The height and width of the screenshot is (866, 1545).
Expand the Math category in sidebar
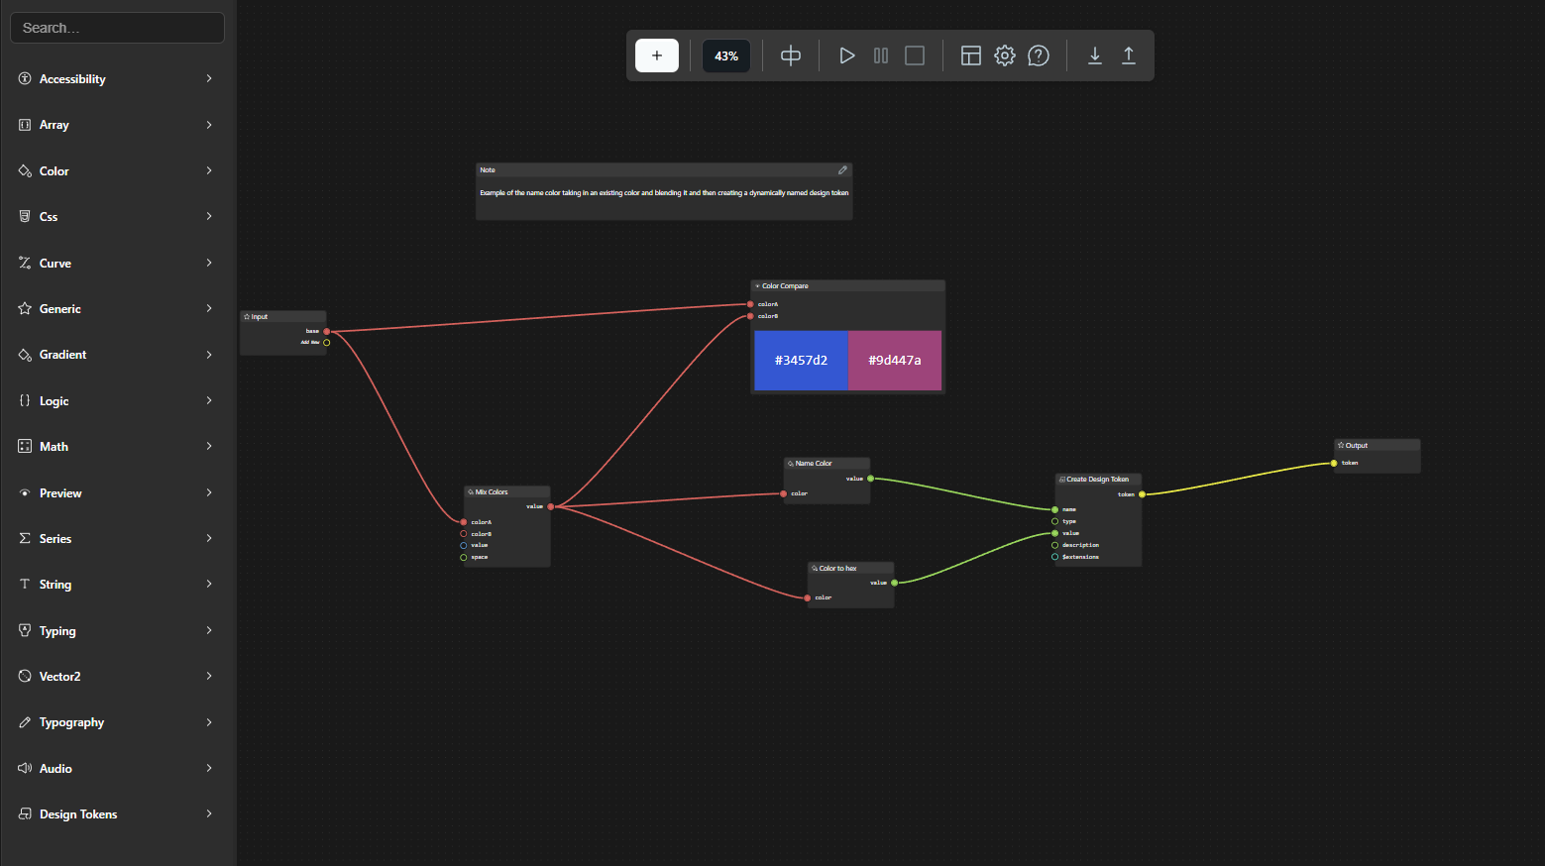click(117, 446)
